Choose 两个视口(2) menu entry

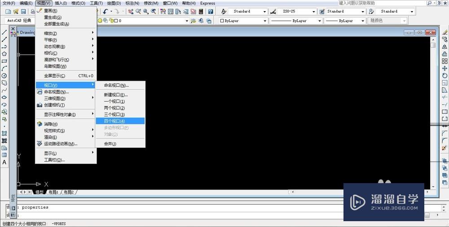[120, 108]
